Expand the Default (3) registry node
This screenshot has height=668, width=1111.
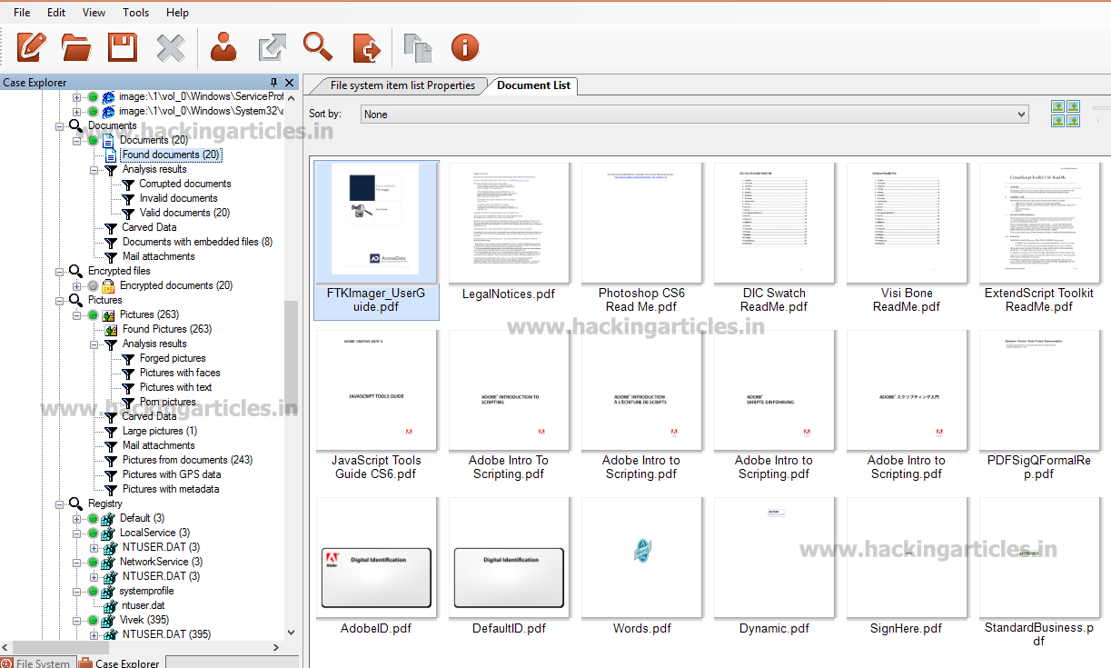[x=77, y=519]
